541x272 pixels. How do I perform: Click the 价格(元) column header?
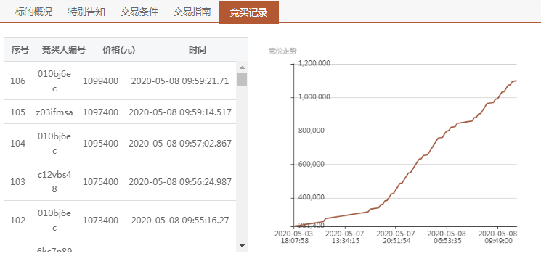coord(118,50)
